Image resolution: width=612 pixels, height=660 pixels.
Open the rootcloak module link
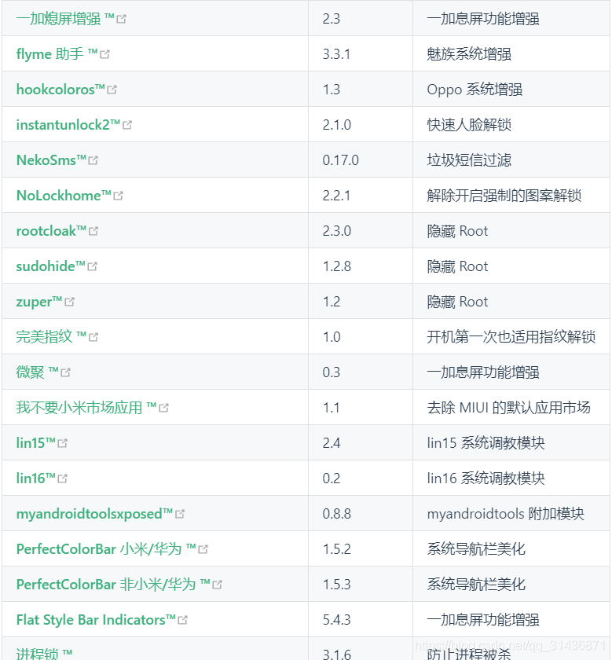pos(57,231)
